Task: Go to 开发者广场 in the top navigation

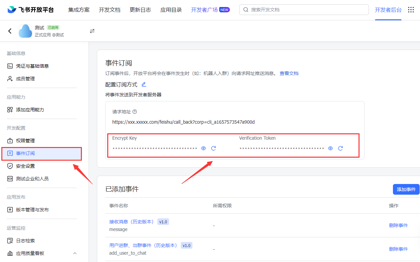Action: 204,10
